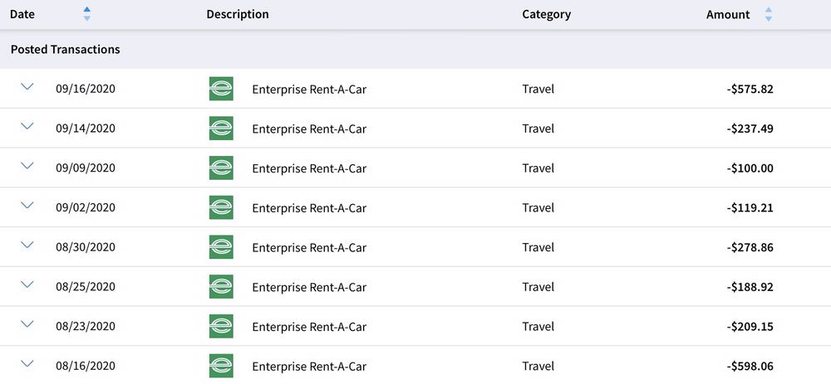This screenshot has width=831, height=384.
Task: Expand the 09/14/2020 transaction row
Action: (27, 126)
